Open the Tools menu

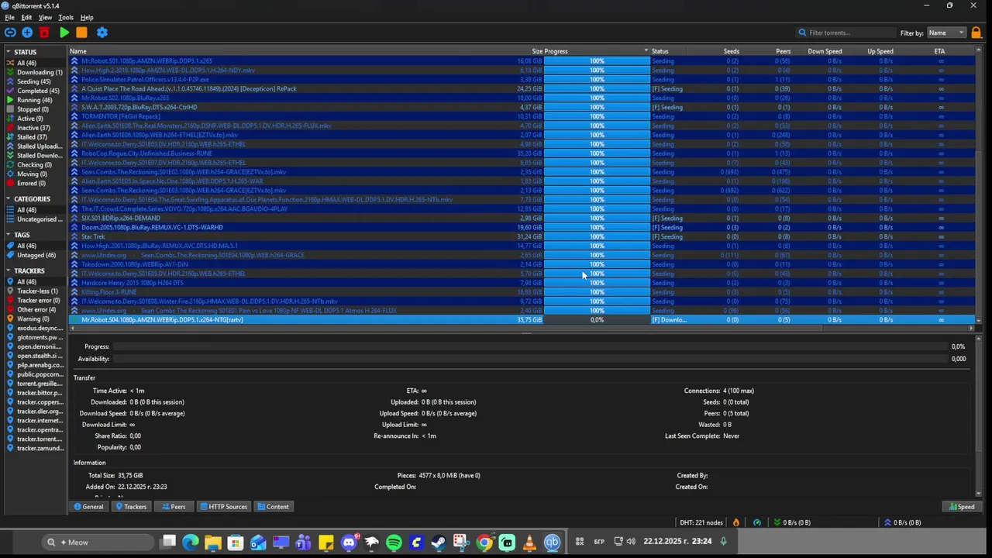coord(66,17)
